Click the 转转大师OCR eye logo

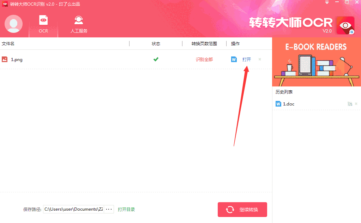[x=345, y=25]
